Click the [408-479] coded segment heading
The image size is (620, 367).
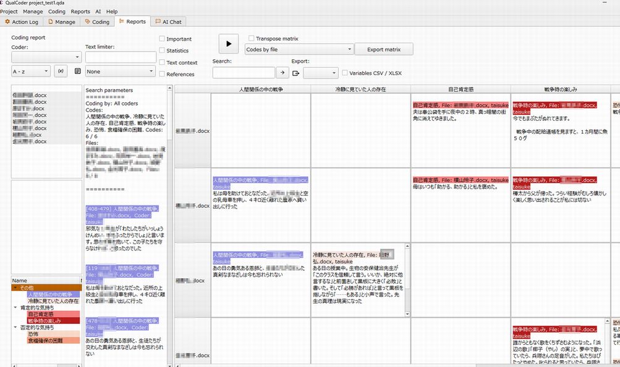point(122,215)
